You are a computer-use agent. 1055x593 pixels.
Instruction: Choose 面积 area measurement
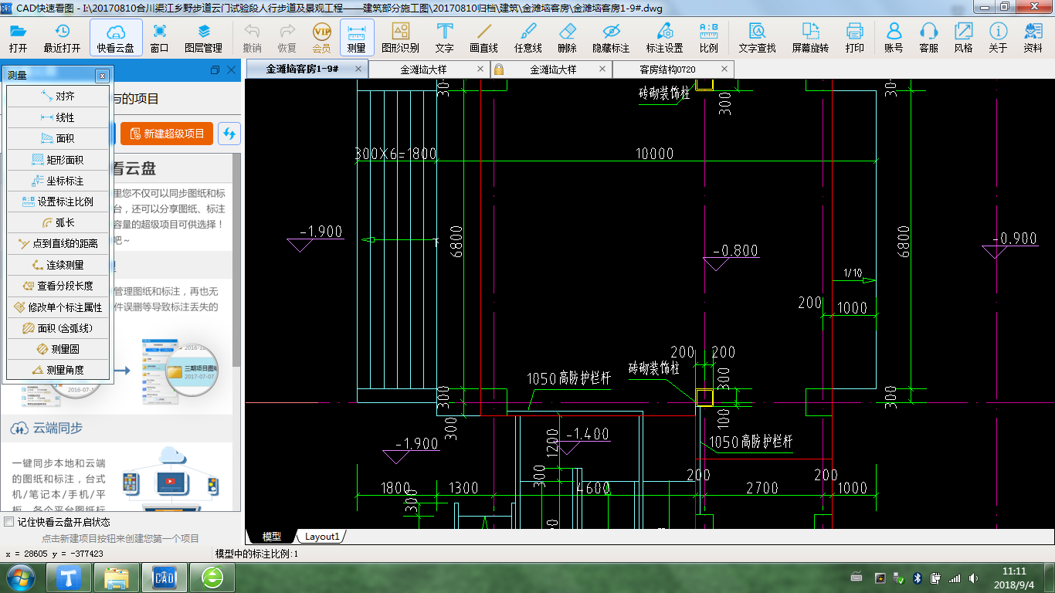coord(58,138)
